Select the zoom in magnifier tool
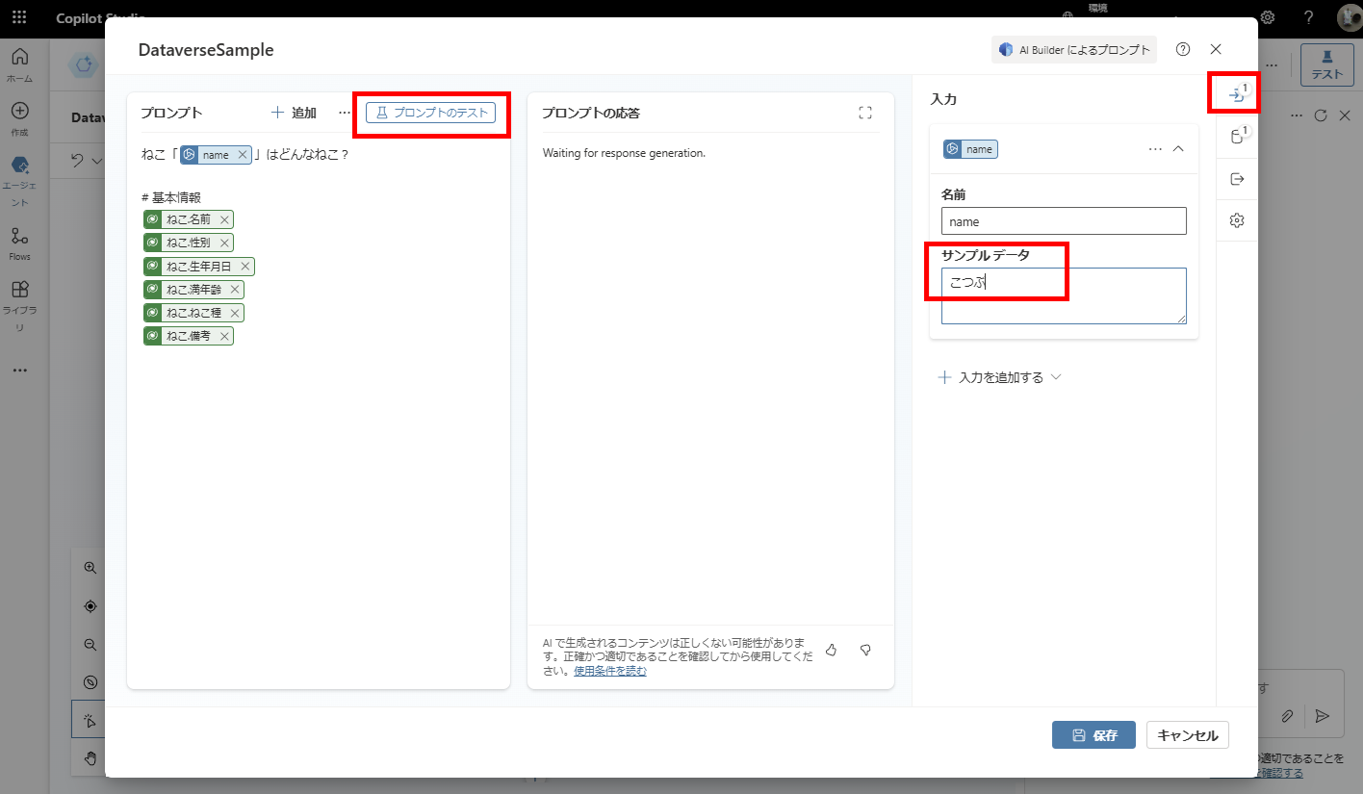1363x794 pixels. tap(90, 567)
